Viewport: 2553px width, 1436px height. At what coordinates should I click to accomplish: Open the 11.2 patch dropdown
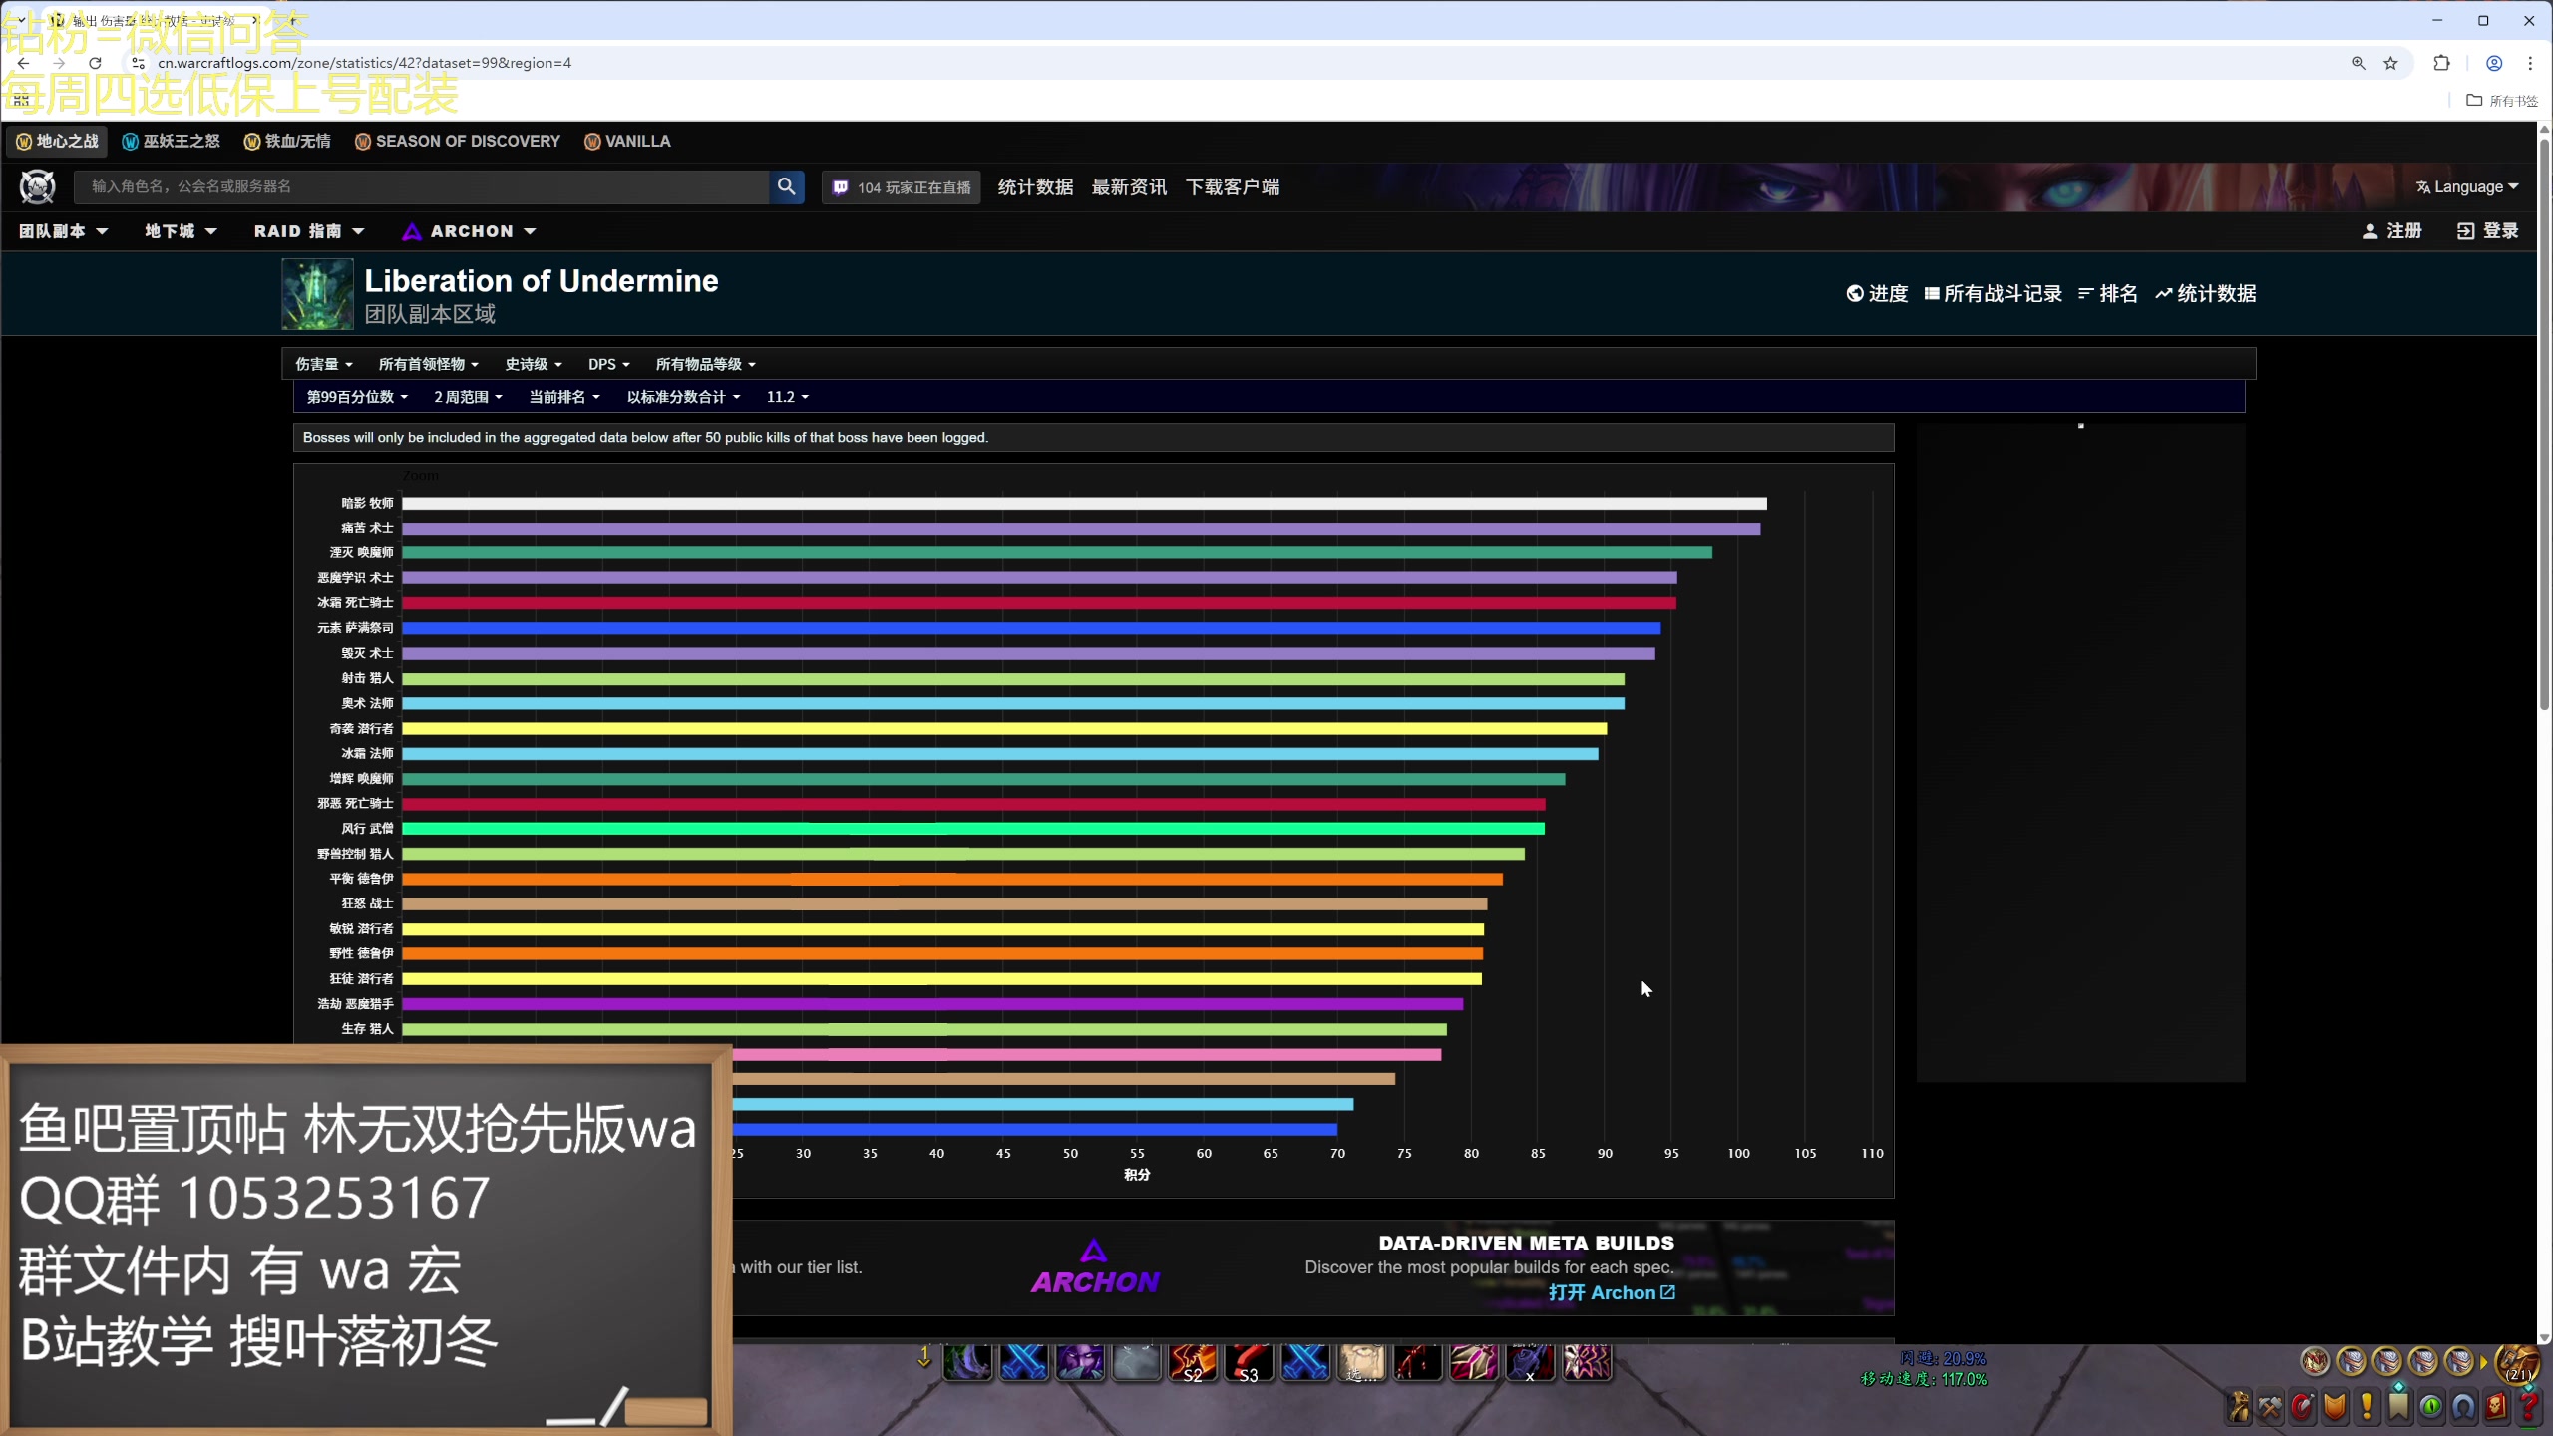pos(787,397)
